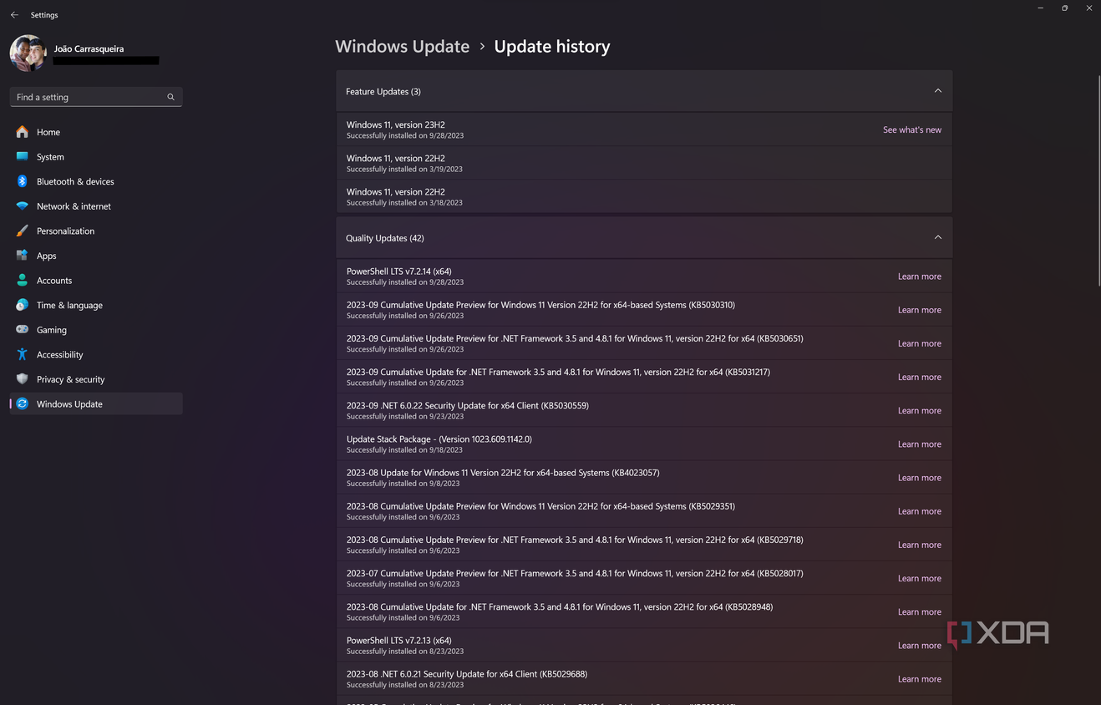Click the Accounts person icon
The height and width of the screenshot is (705, 1101).
(x=23, y=280)
